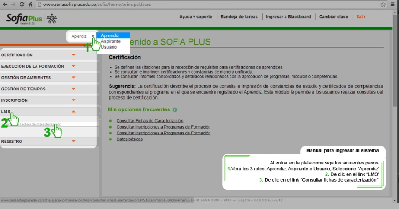Image resolution: width=399 pixels, height=209 pixels.
Task: Expand the GESTIÓN DE AMBIENTES arrow
Action: (73, 77)
